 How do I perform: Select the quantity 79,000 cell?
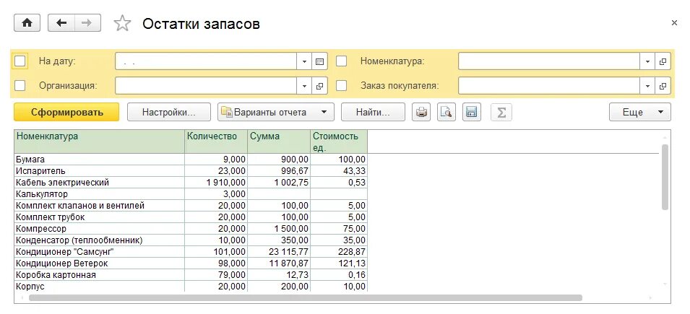216,275
